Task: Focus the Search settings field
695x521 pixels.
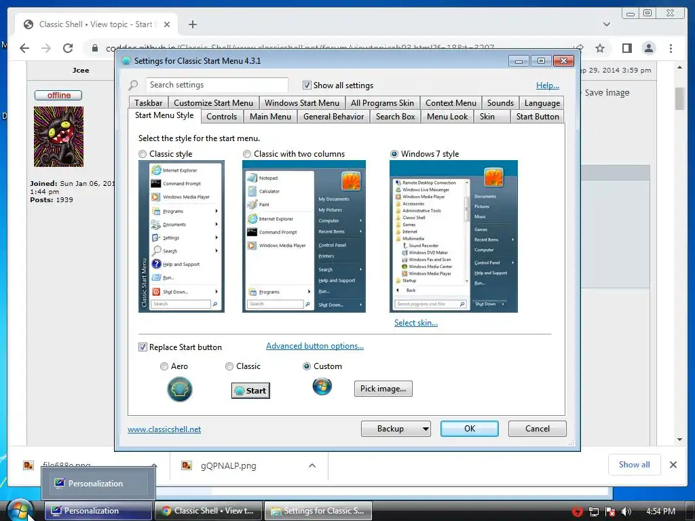Action: coord(217,85)
